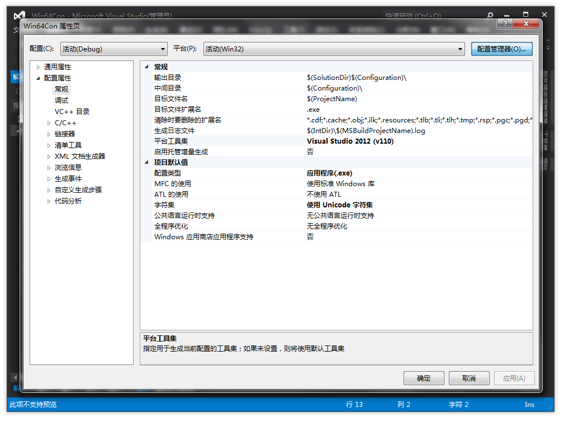Select the C/C++ tree label

click(65, 123)
